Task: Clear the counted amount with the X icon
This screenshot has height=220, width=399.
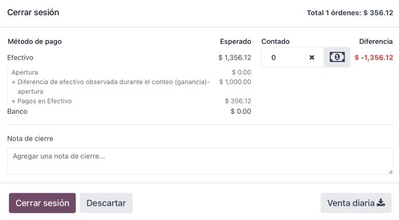Action: tap(312, 57)
